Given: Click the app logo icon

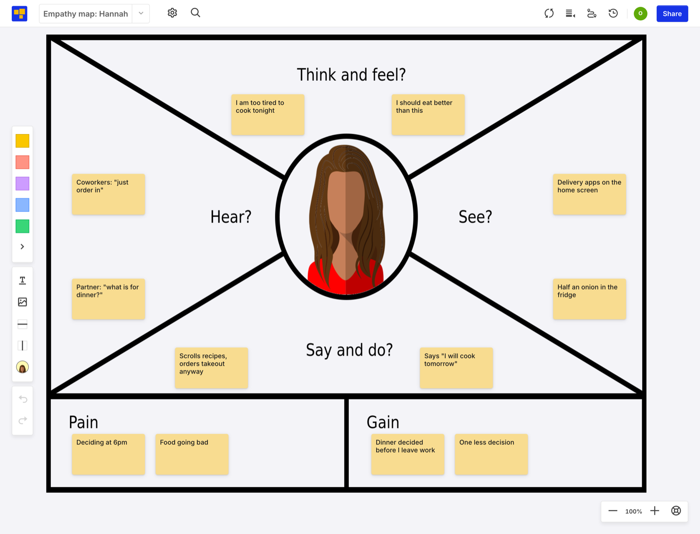Looking at the screenshot, I should click(19, 14).
